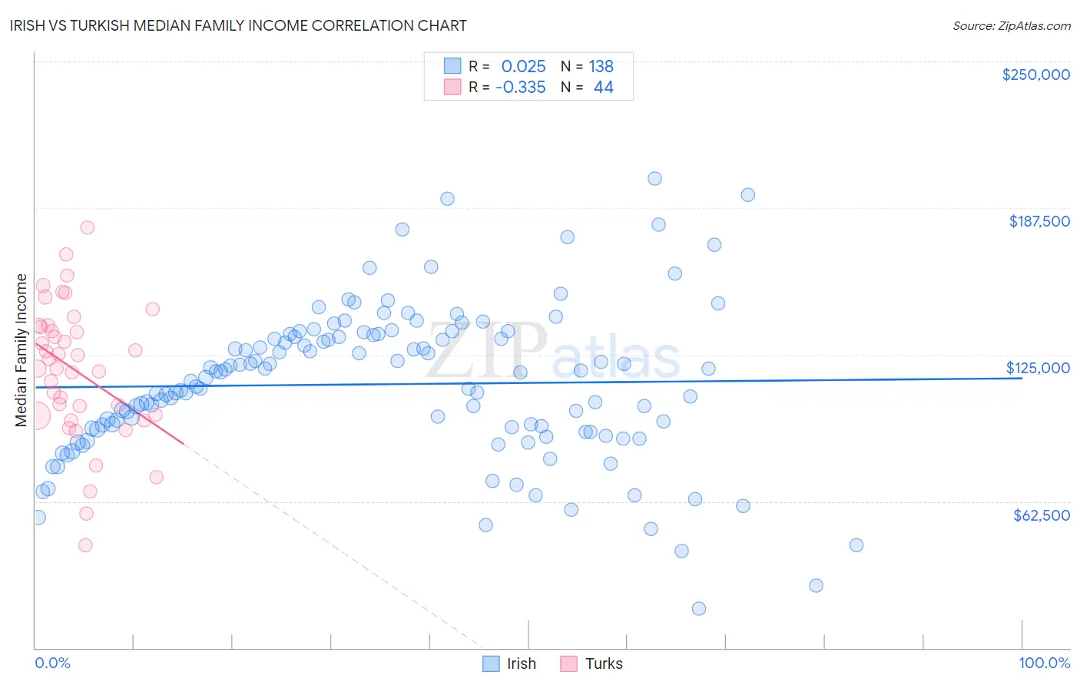Click the 100.0% x-axis label
This screenshot has width=1080, height=685.
pos(1045,663)
